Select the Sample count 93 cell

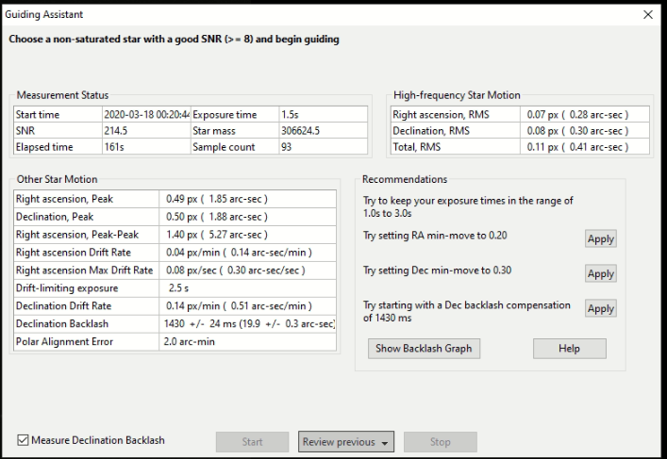point(320,148)
